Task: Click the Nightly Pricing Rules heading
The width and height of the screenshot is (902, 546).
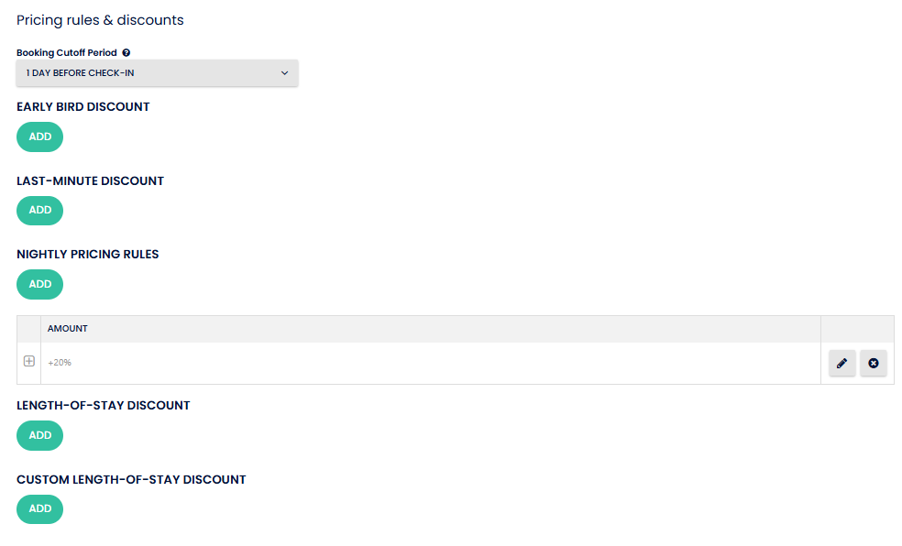Action: coord(88,255)
